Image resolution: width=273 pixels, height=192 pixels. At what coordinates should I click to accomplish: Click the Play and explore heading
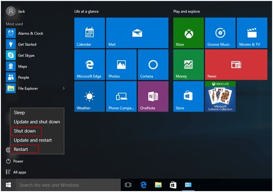point(187,11)
